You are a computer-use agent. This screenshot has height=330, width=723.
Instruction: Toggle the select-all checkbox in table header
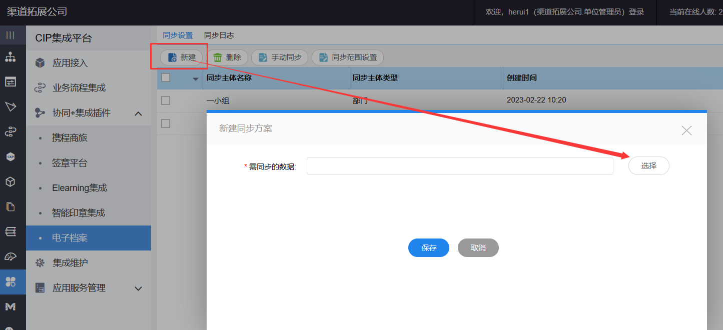(166, 77)
